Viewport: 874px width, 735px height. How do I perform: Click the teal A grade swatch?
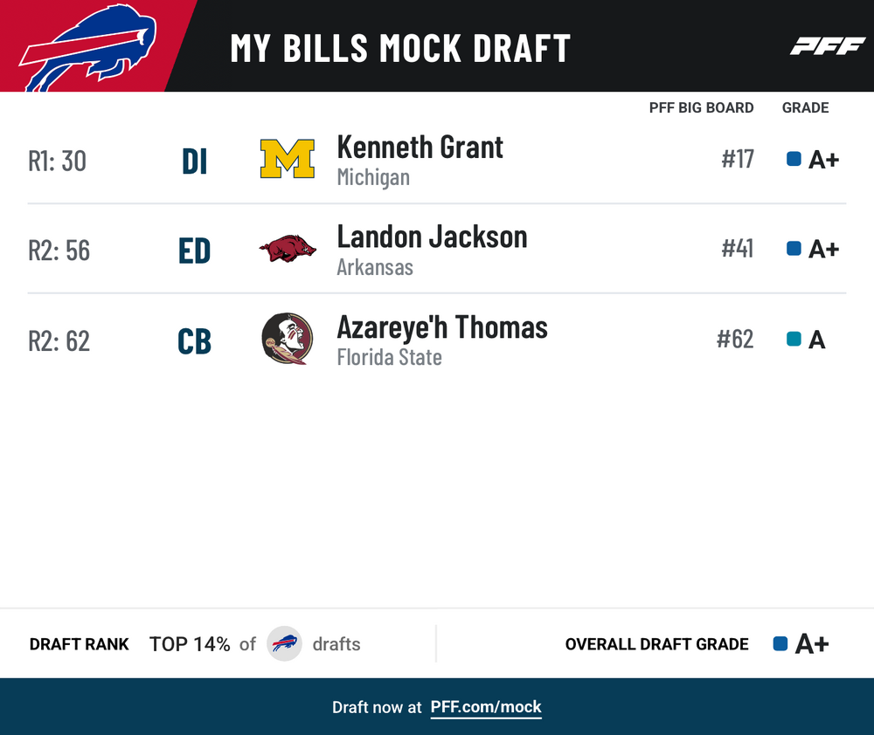pyautogui.click(x=794, y=339)
